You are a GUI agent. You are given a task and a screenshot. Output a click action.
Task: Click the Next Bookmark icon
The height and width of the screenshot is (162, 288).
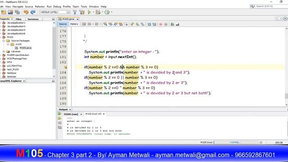pos(137,24)
